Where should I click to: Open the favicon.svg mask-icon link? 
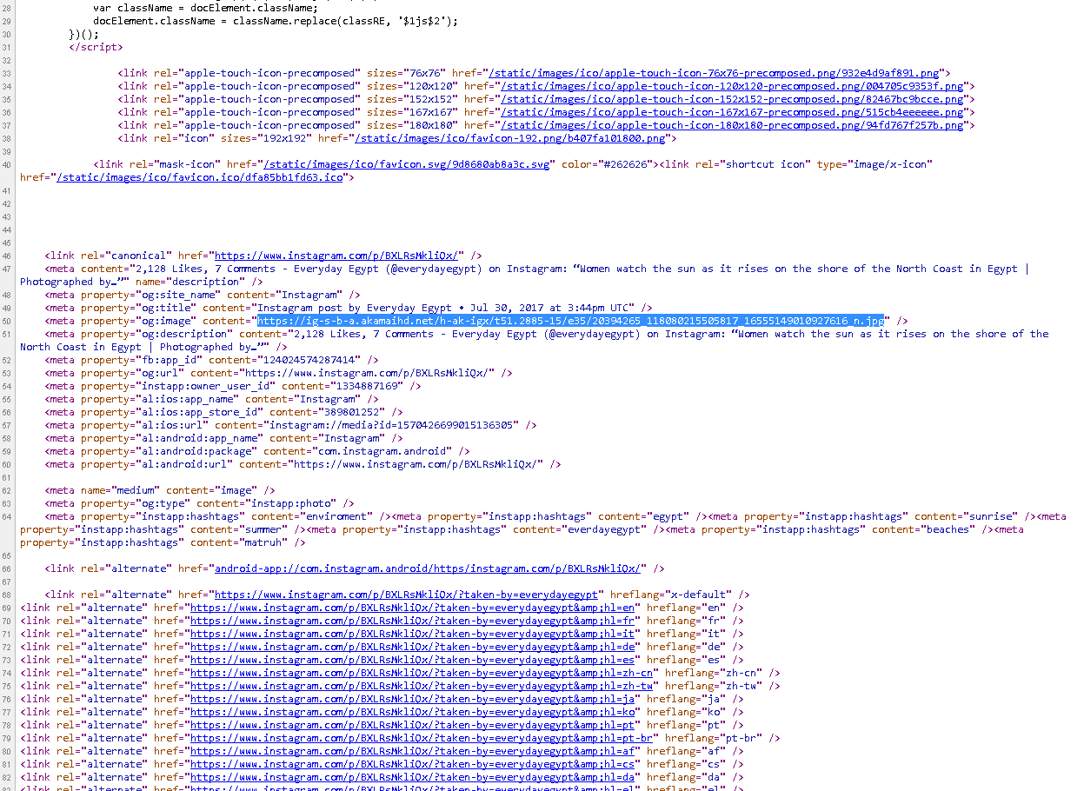(407, 164)
